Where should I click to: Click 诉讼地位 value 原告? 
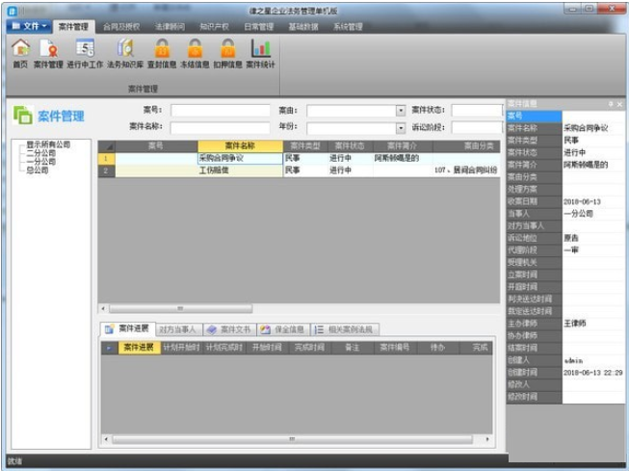[571, 238]
